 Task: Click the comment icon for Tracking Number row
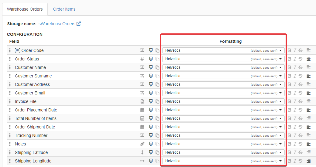tap(151, 135)
